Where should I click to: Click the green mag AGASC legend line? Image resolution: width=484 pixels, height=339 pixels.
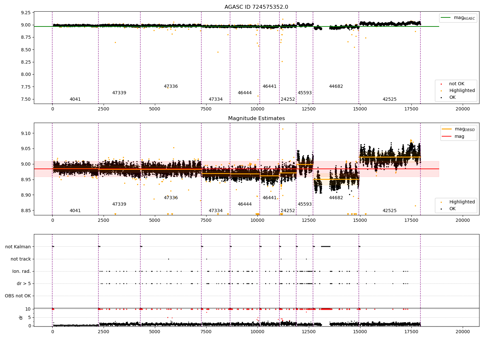446,18
